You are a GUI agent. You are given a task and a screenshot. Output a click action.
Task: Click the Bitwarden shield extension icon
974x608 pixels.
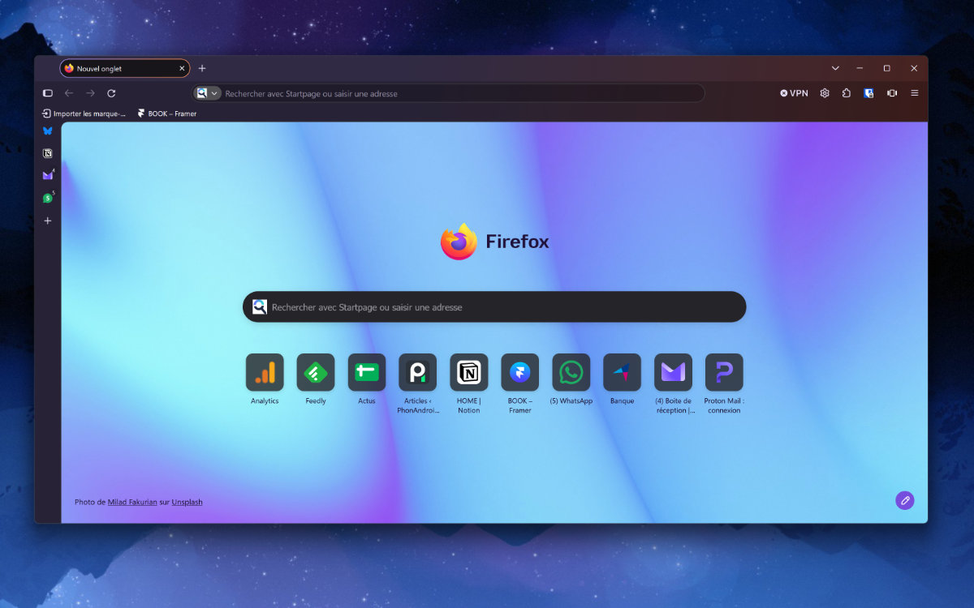pyautogui.click(x=868, y=93)
